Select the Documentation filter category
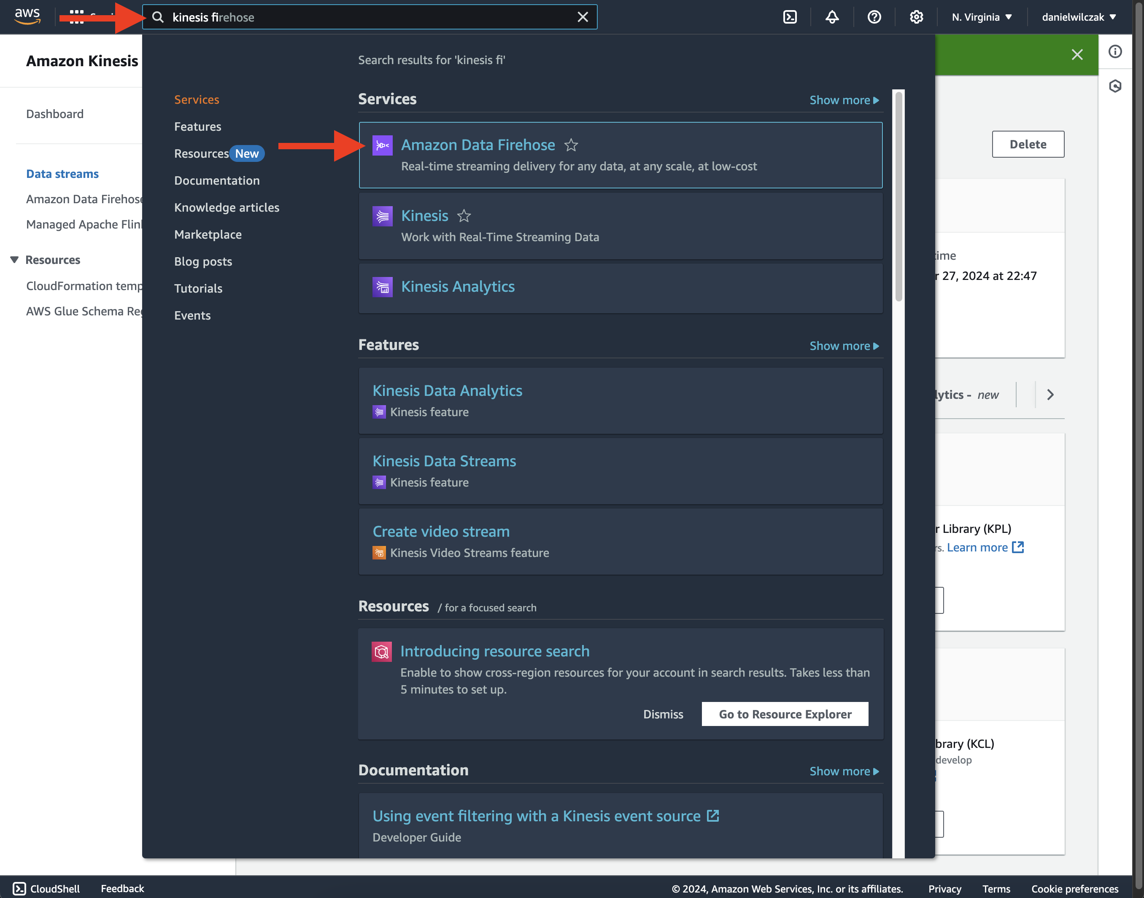The image size is (1144, 898). 217,180
